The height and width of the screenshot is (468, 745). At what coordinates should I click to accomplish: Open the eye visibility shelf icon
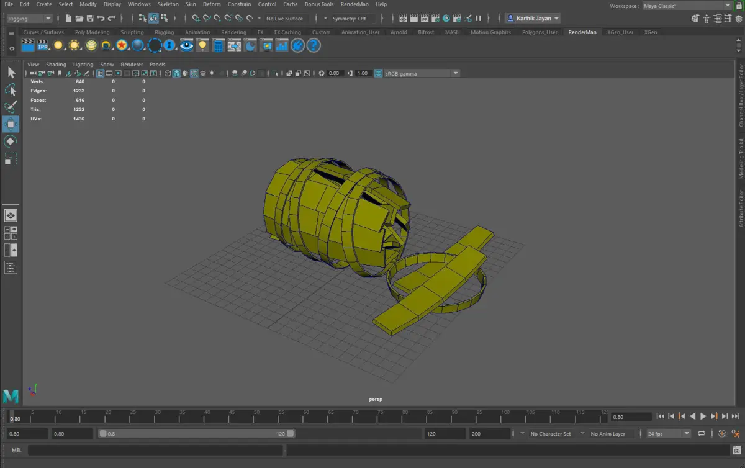point(186,45)
